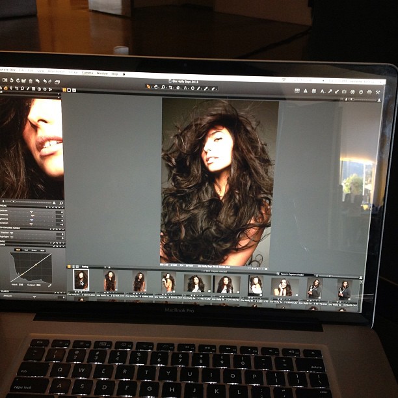Click the print icon in right toolbar
The height and width of the screenshot is (398, 398).
coord(369,92)
